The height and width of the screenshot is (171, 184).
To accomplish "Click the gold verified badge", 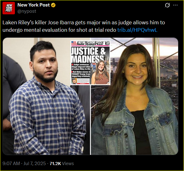I will [x=53, y=5].
